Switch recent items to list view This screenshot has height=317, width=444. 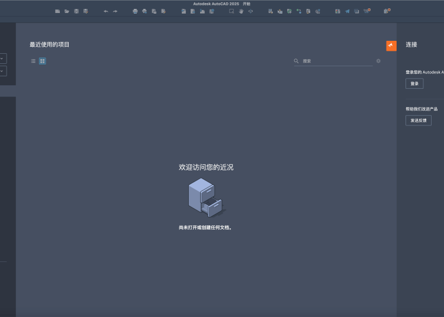tap(33, 61)
